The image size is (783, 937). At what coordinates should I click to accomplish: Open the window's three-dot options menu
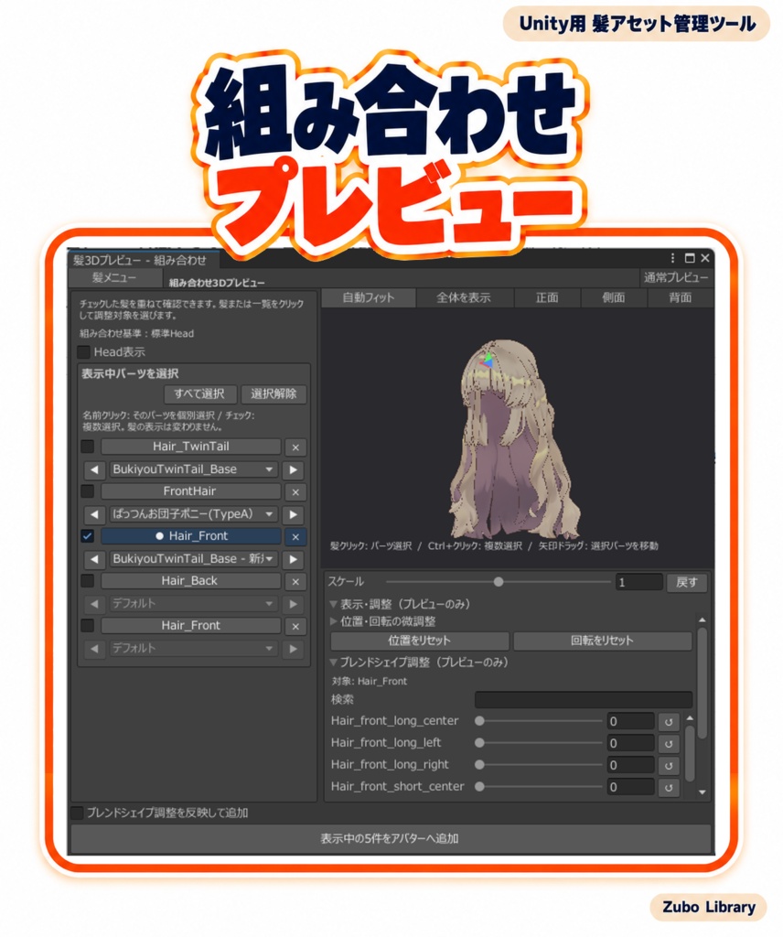[672, 257]
